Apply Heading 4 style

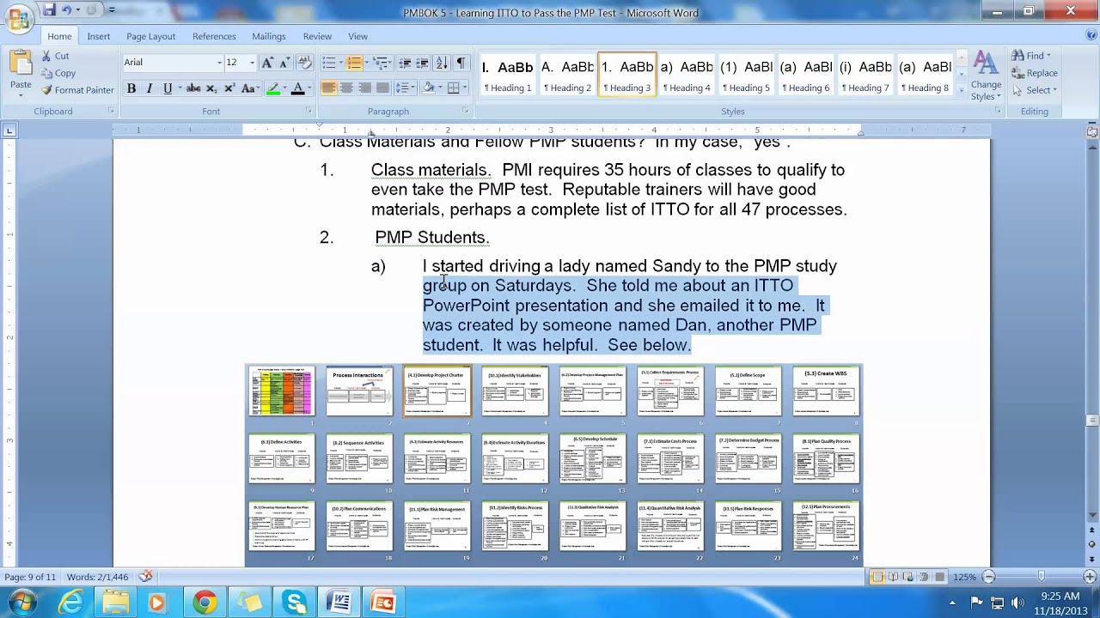pyautogui.click(x=686, y=75)
